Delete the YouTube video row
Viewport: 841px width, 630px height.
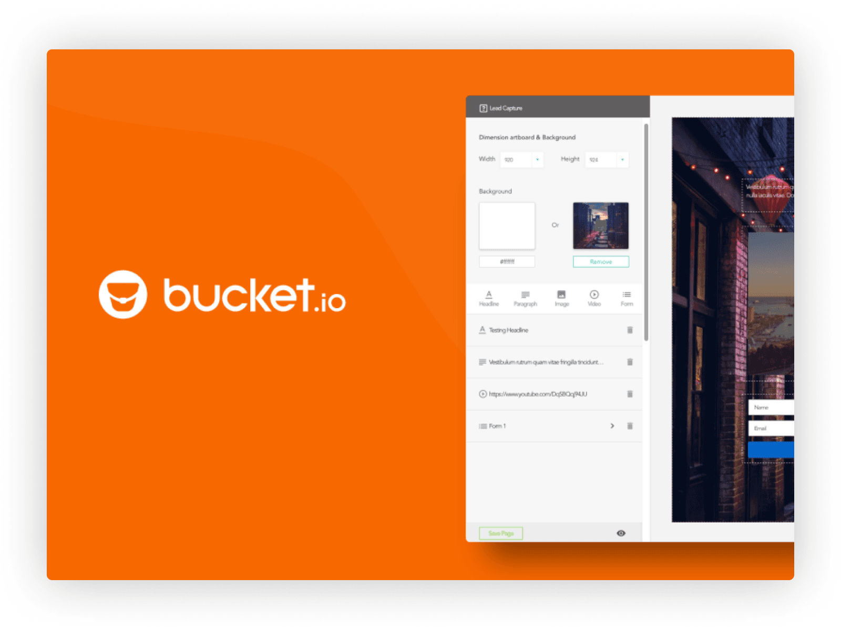pos(630,394)
